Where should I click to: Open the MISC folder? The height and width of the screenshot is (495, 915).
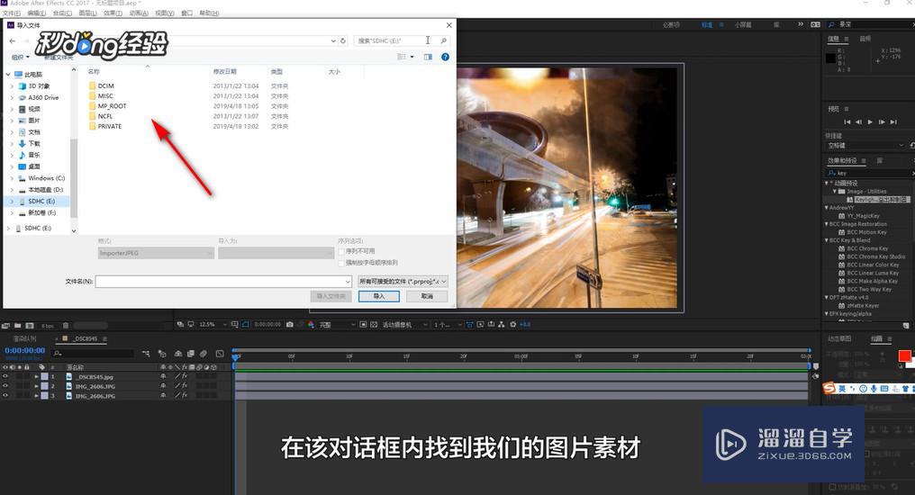point(105,95)
